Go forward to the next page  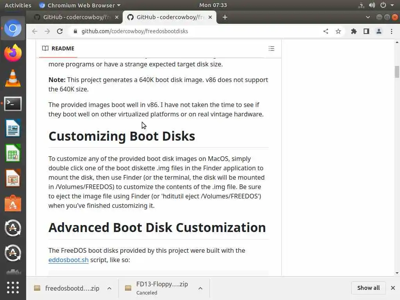[47, 31]
